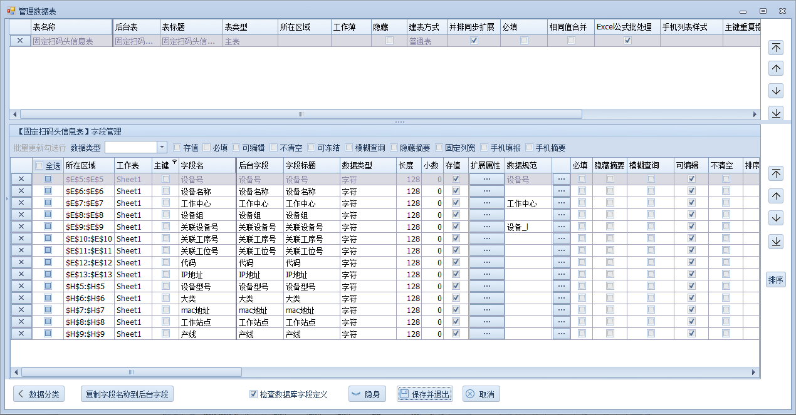The image size is (796, 415).
Task: Click the back-arrow 数据分类 button
Action: pos(39,394)
